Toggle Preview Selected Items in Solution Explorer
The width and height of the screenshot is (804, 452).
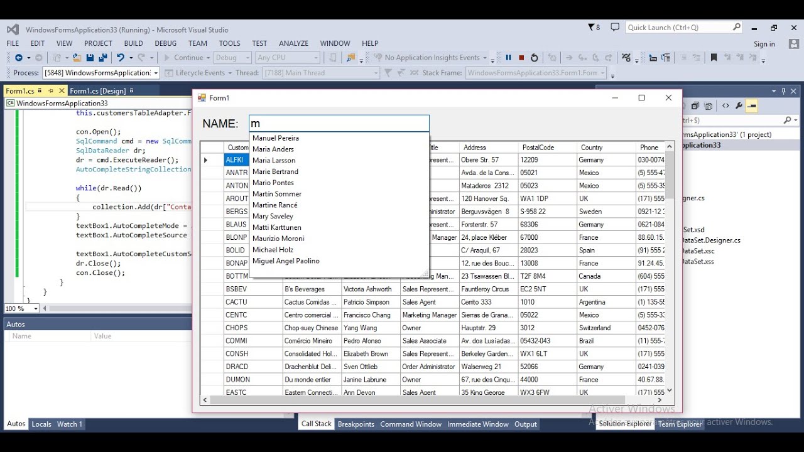tap(752, 106)
